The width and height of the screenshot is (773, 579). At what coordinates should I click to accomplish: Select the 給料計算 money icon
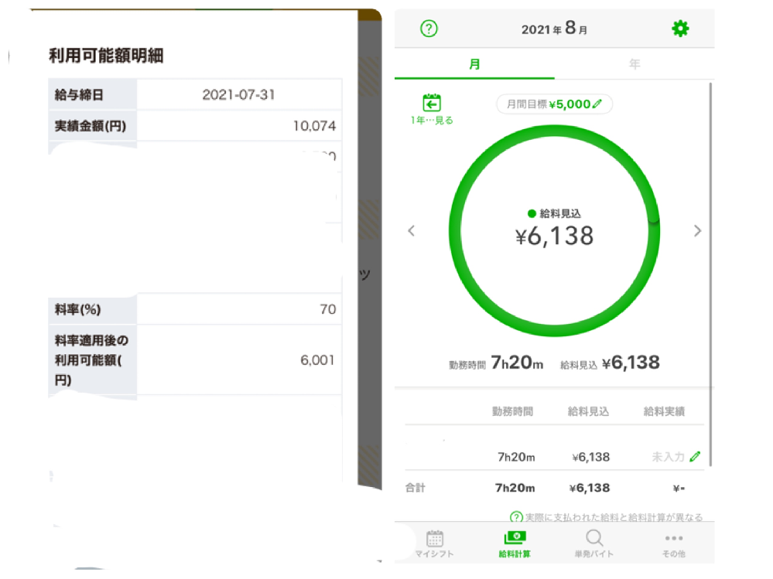pos(515,538)
